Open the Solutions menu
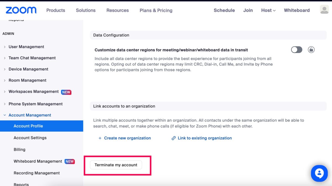332x186 pixels. [x=86, y=10]
